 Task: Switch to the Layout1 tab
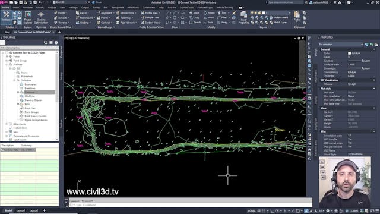pos(21,210)
